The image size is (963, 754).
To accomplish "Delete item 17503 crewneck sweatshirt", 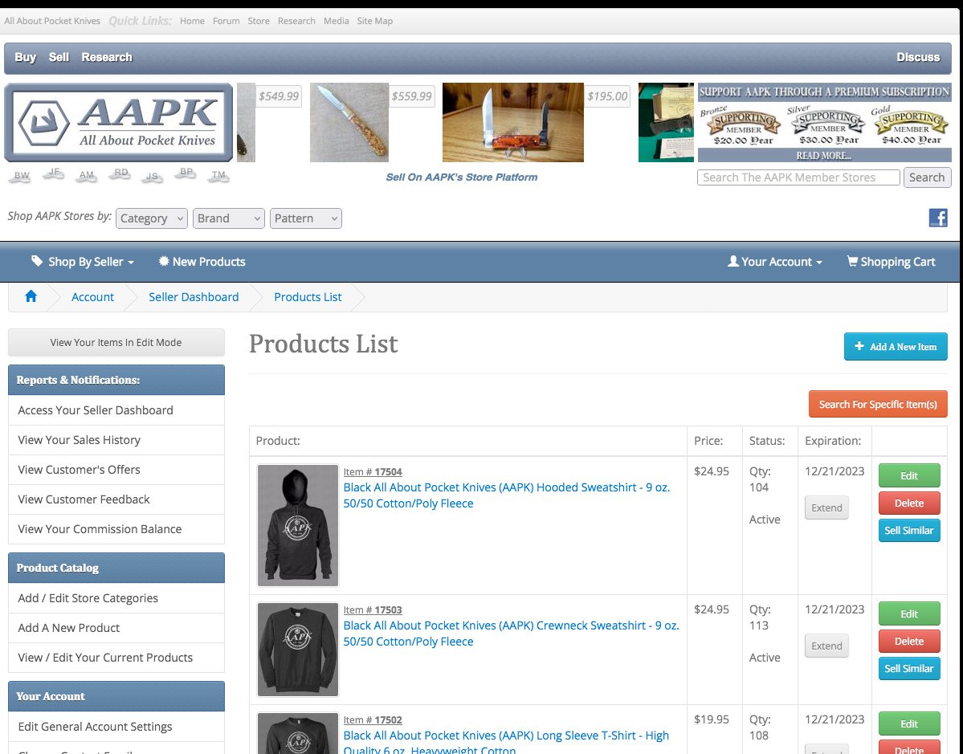I will (x=909, y=641).
